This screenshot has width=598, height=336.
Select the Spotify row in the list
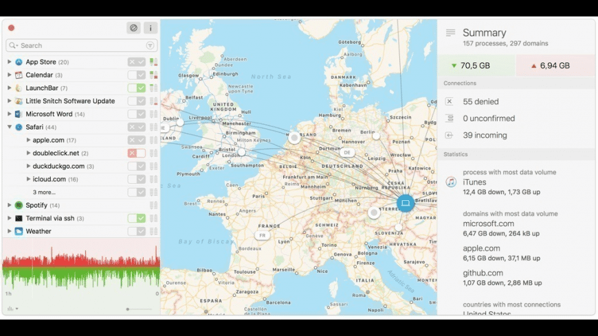tap(80, 205)
